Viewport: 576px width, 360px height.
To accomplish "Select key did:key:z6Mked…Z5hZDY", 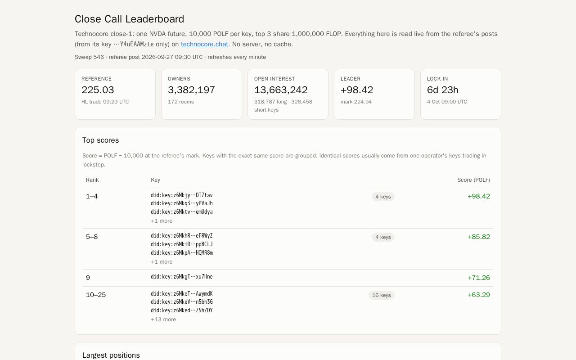I will point(182,310).
